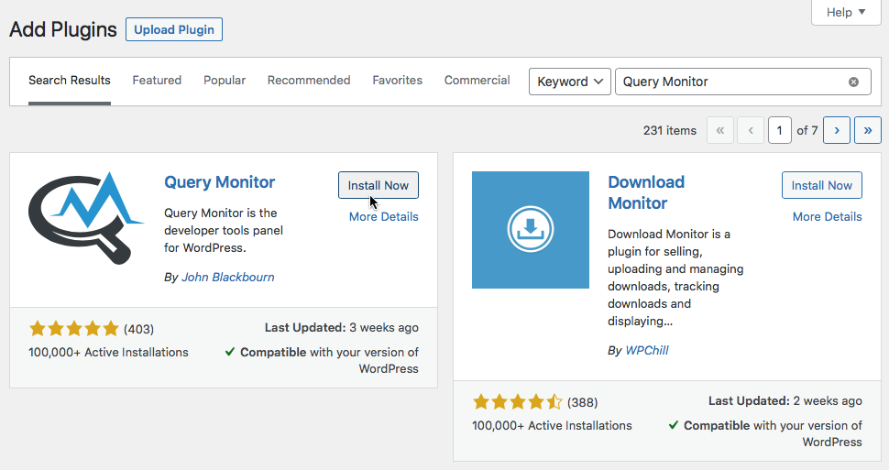This screenshot has width=889, height=470.
Task: Go to next page of results
Action: (x=836, y=130)
